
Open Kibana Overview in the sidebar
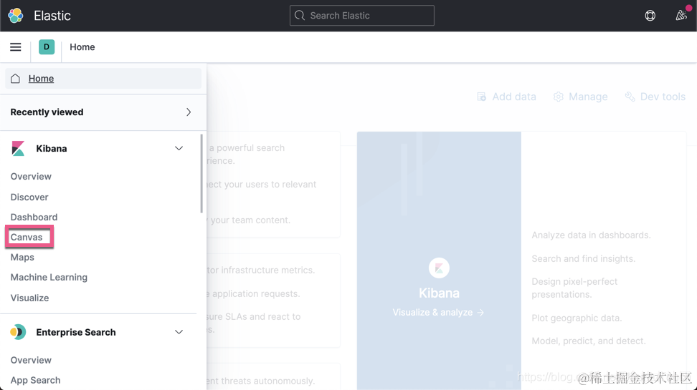(x=31, y=177)
